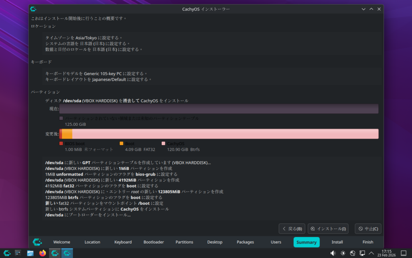Click the 中止(C) cancel button
This screenshot has width=412, height=258.
click(368, 229)
